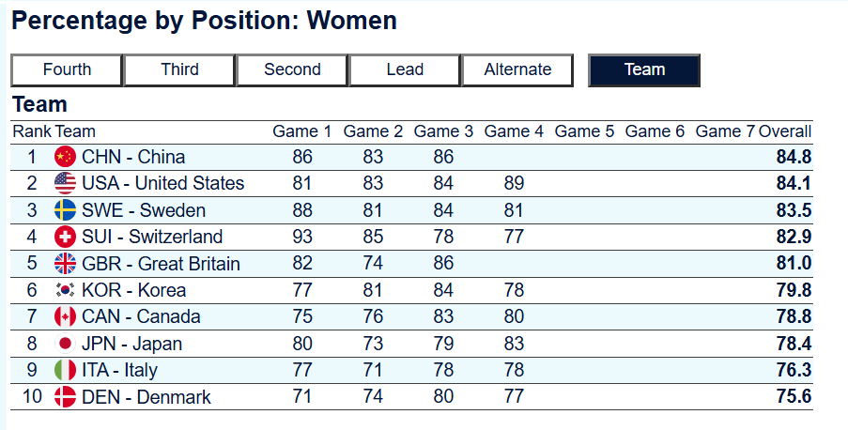Select the Team tab
The height and width of the screenshot is (430, 848).
[644, 69]
